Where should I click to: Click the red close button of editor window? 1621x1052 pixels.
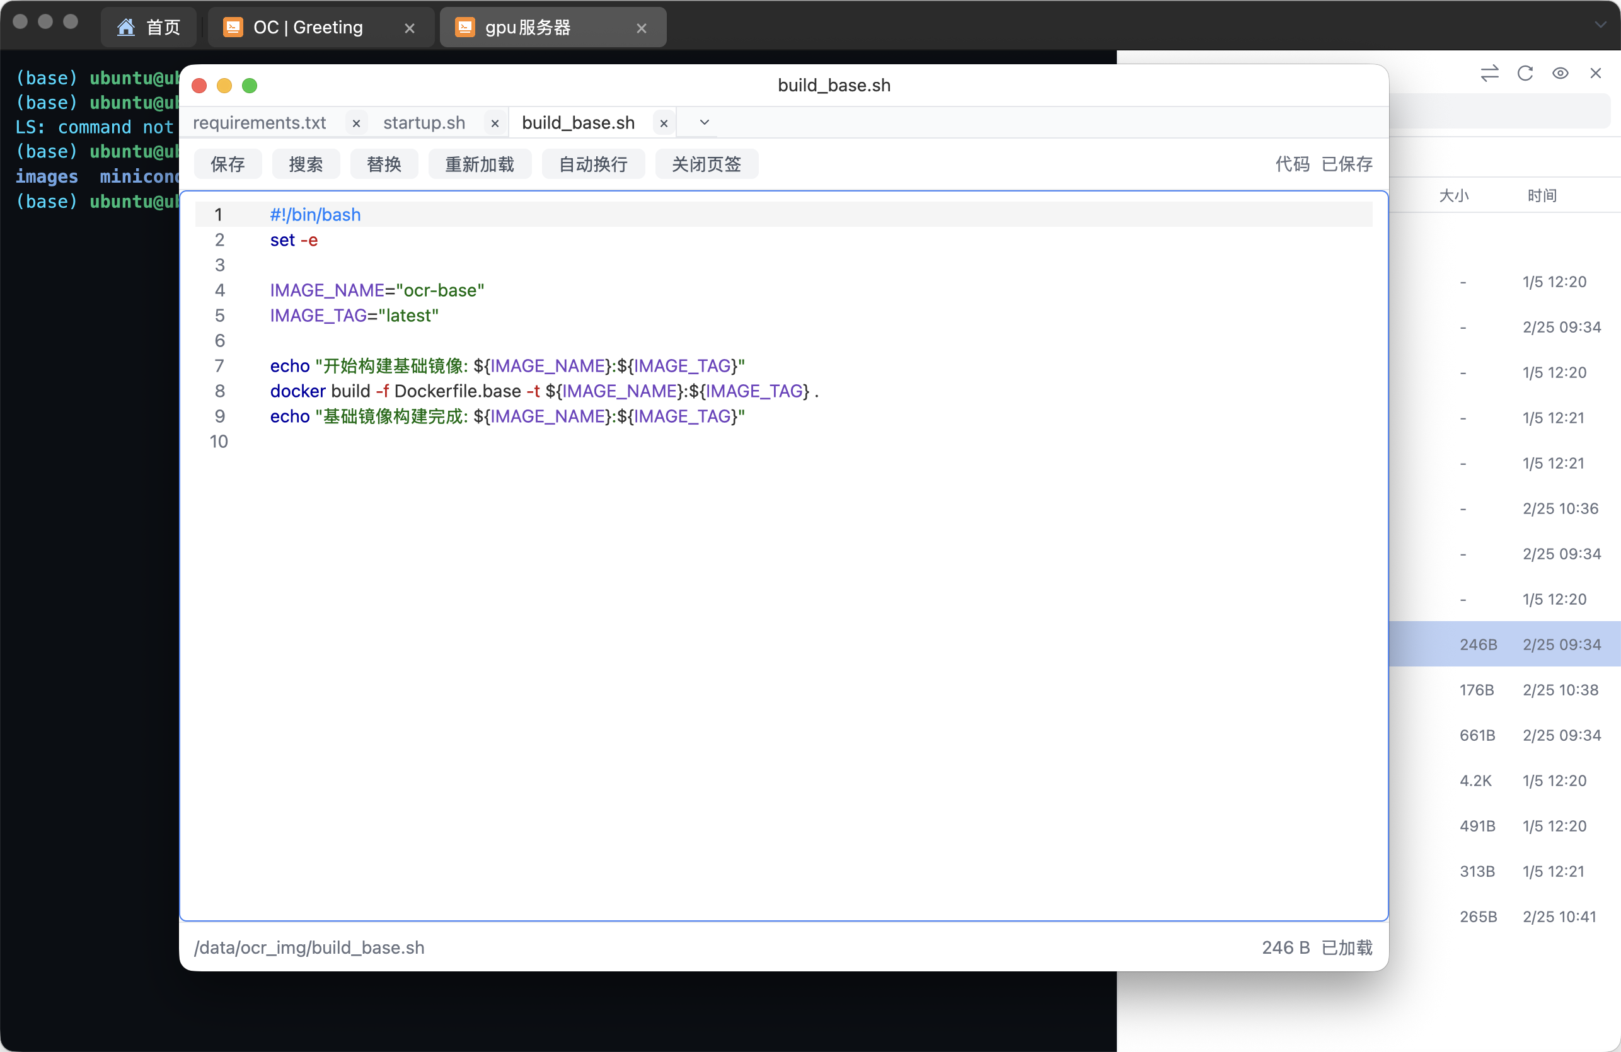(x=199, y=85)
